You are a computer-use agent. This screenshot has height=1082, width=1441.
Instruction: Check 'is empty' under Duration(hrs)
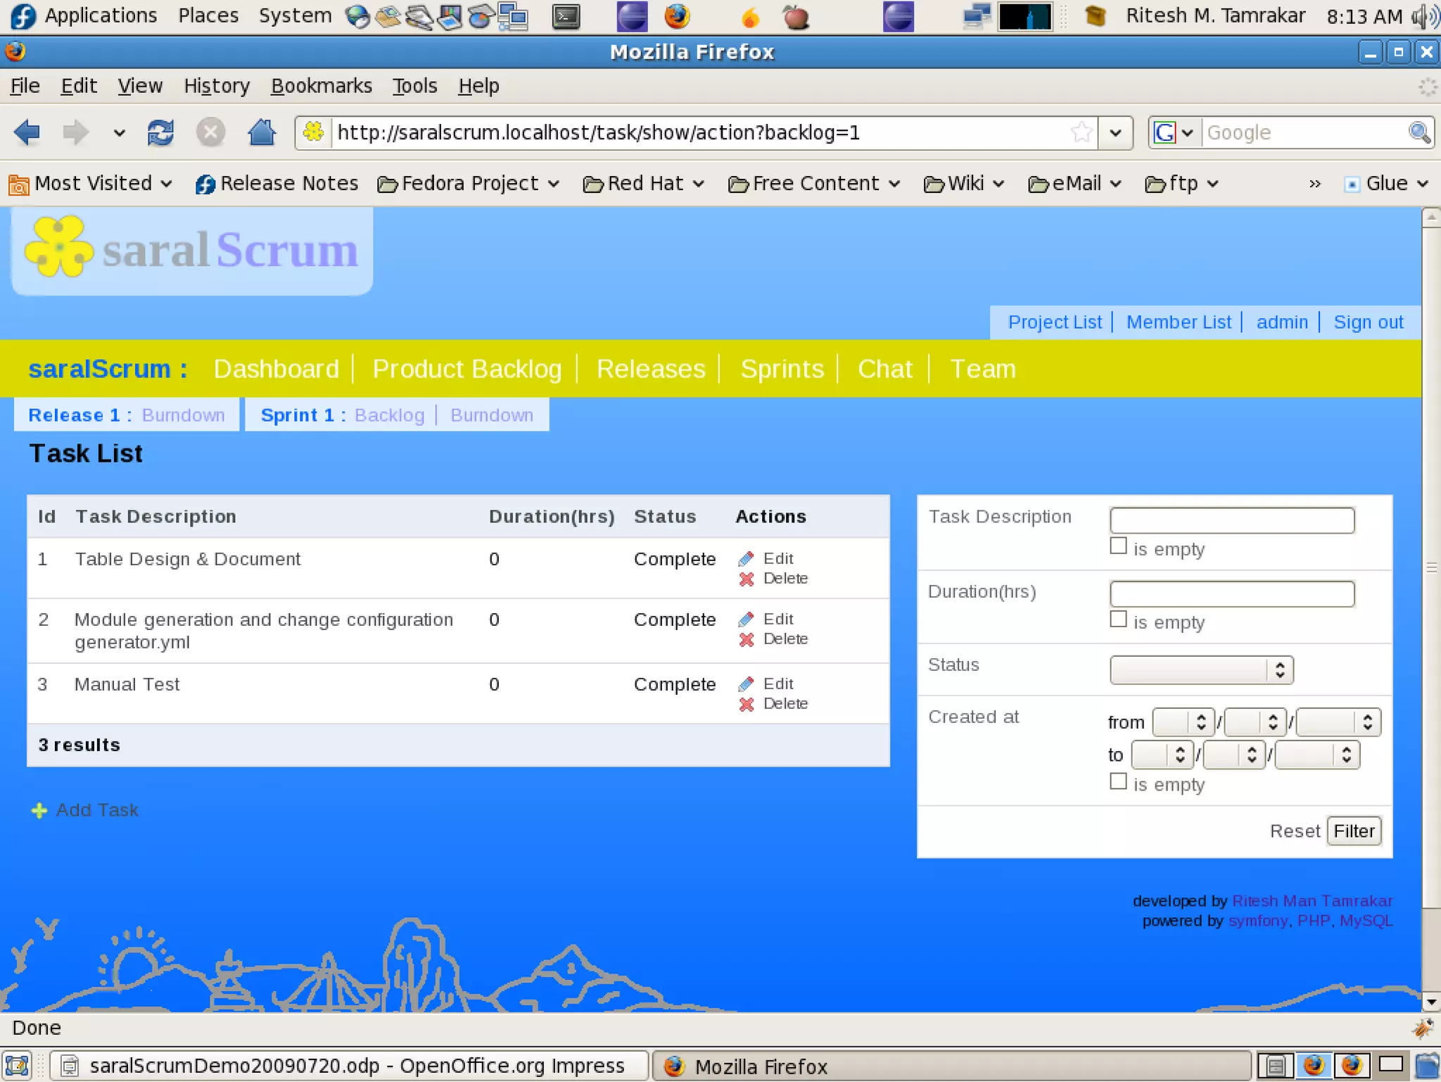[x=1118, y=619]
